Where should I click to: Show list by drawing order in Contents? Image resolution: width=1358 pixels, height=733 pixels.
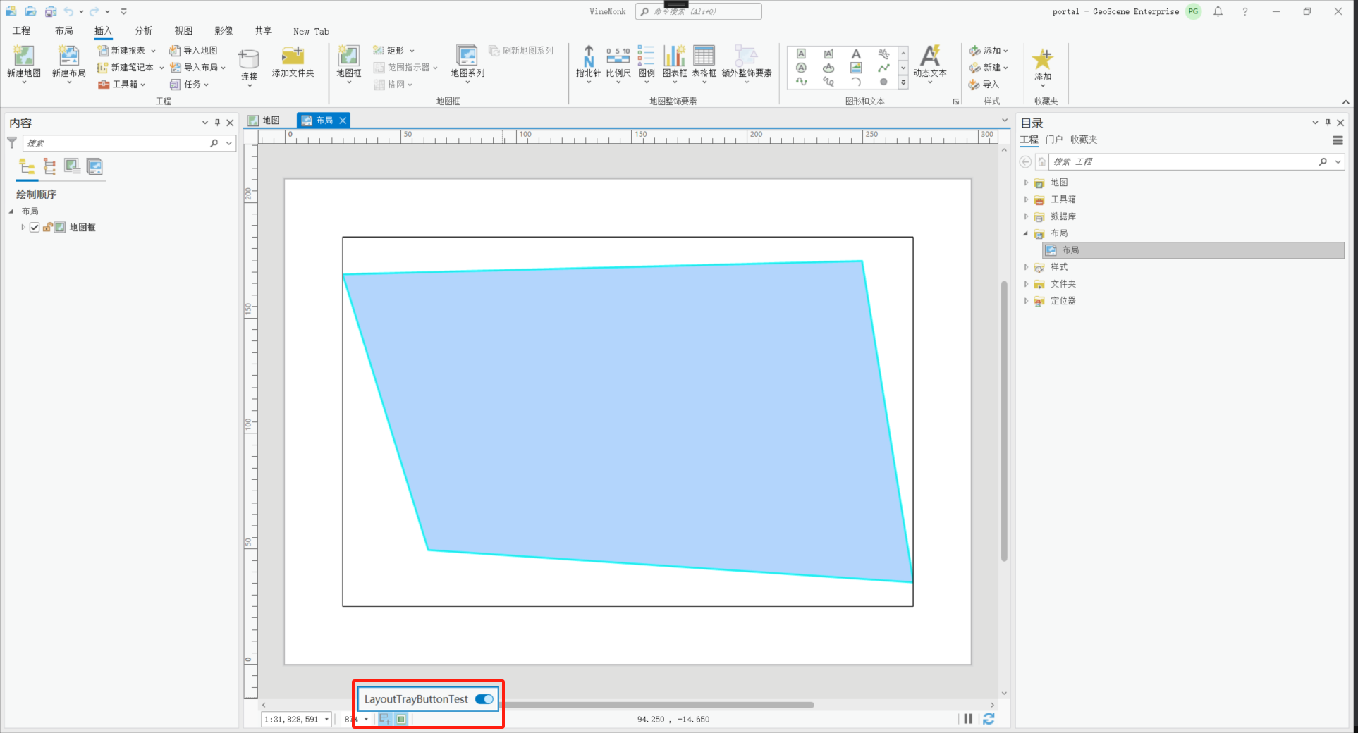click(x=27, y=166)
